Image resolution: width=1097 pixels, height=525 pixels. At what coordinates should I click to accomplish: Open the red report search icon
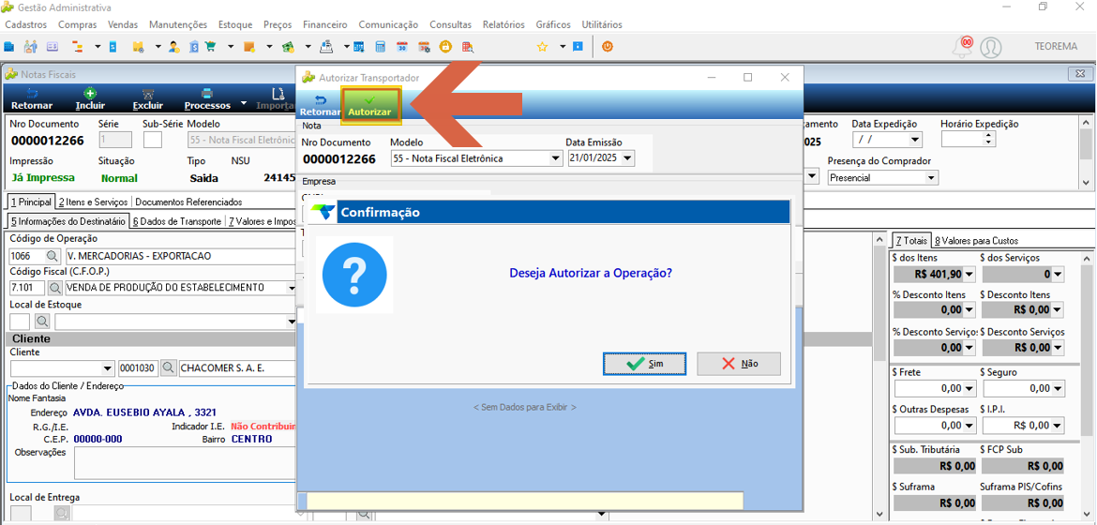467,47
